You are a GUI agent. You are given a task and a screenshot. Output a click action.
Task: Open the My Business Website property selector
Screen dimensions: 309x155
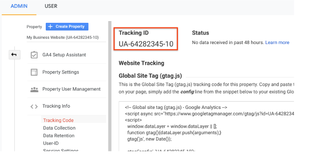click(63, 38)
